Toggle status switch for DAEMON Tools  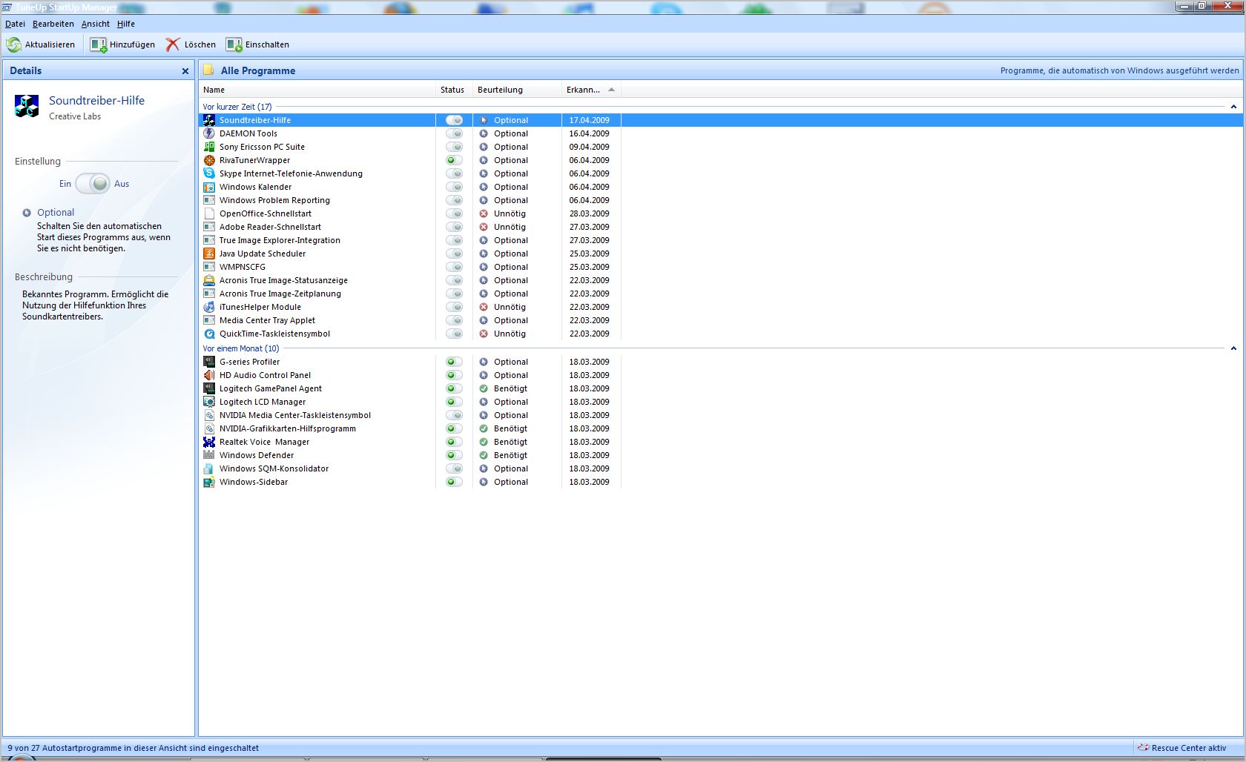click(x=454, y=133)
